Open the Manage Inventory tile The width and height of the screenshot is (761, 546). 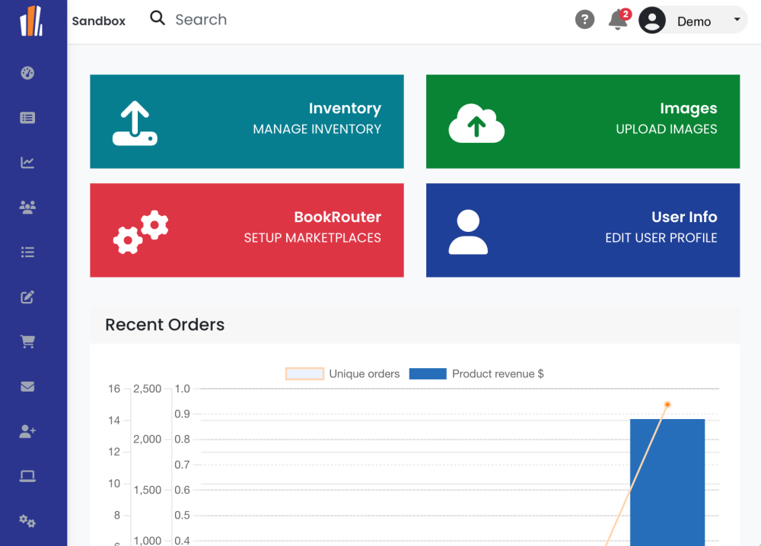[247, 122]
